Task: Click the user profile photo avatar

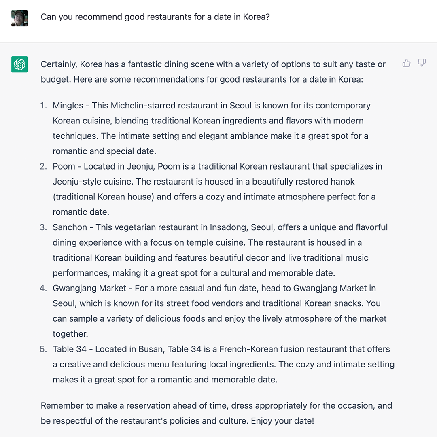Action: 19,18
